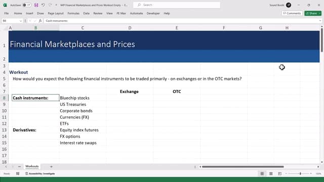The image size is (324, 182).
Task: Click the 'OTC' column heading cell
Action: (177, 92)
